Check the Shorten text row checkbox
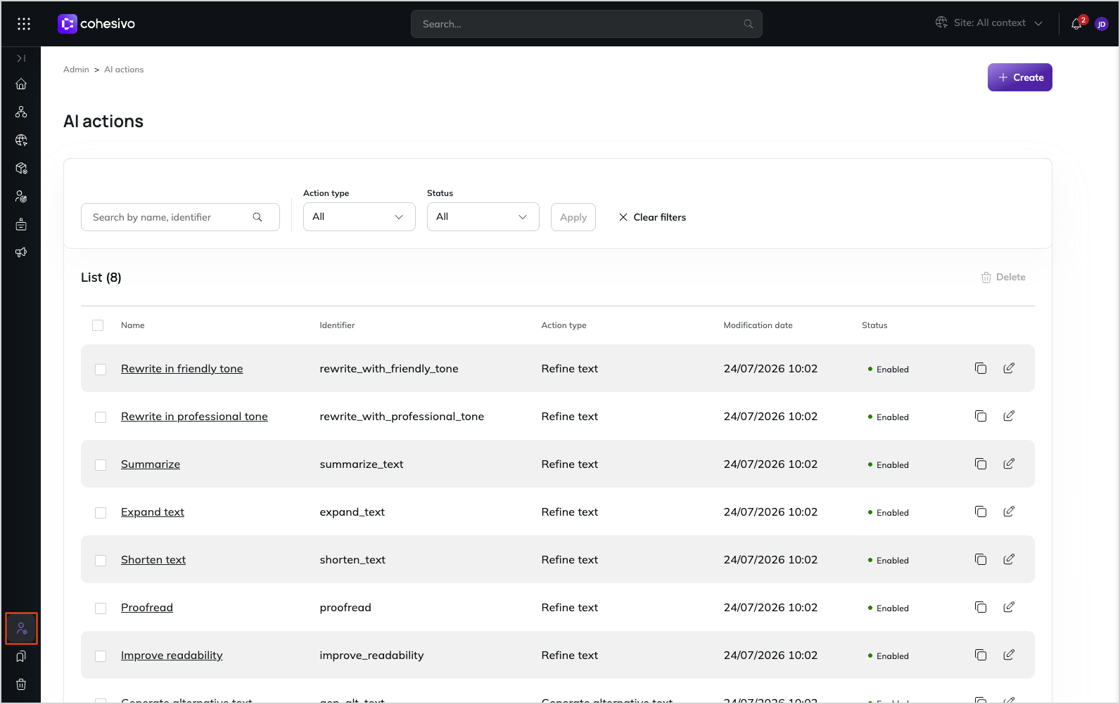Image resolution: width=1120 pixels, height=704 pixels. pos(101,561)
